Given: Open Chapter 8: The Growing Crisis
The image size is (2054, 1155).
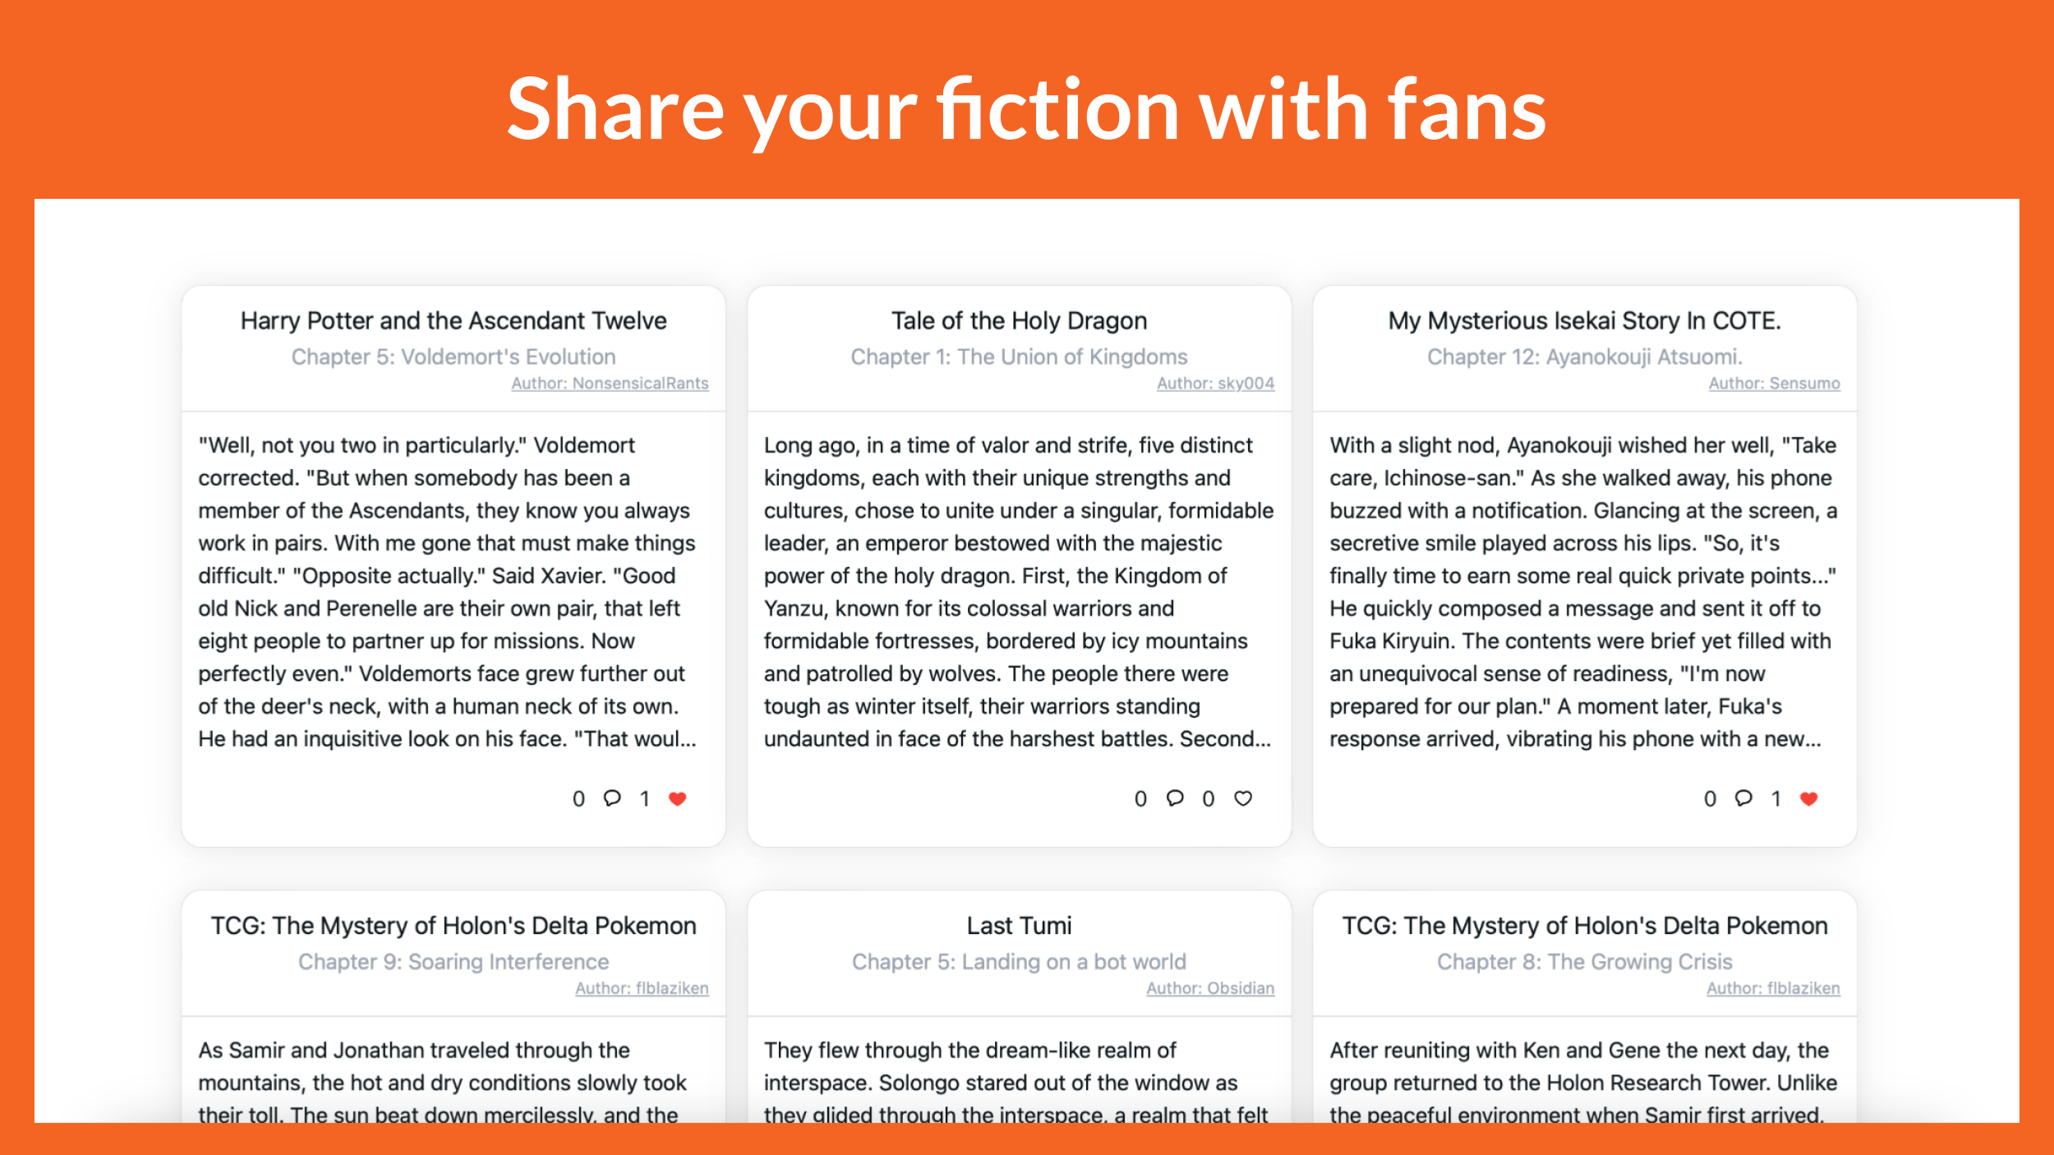Looking at the screenshot, I should pyautogui.click(x=1584, y=961).
